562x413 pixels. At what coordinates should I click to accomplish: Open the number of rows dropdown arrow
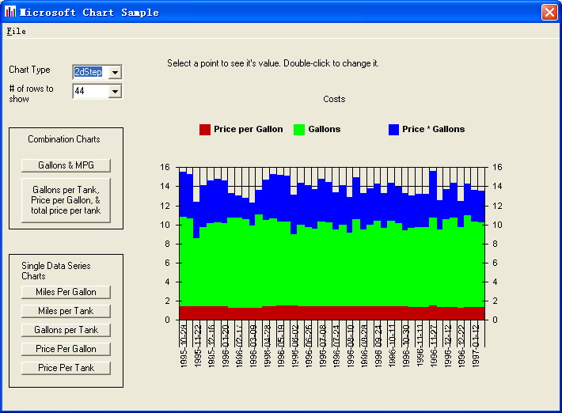(115, 92)
